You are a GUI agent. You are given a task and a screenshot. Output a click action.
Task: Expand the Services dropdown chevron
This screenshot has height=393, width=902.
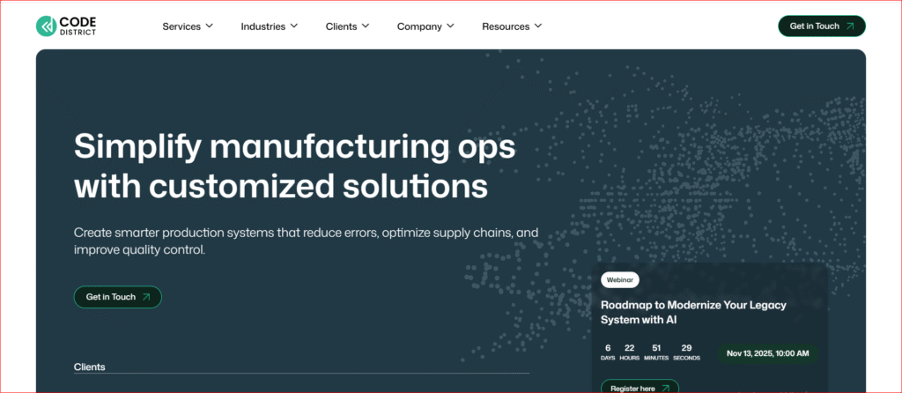click(210, 26)
